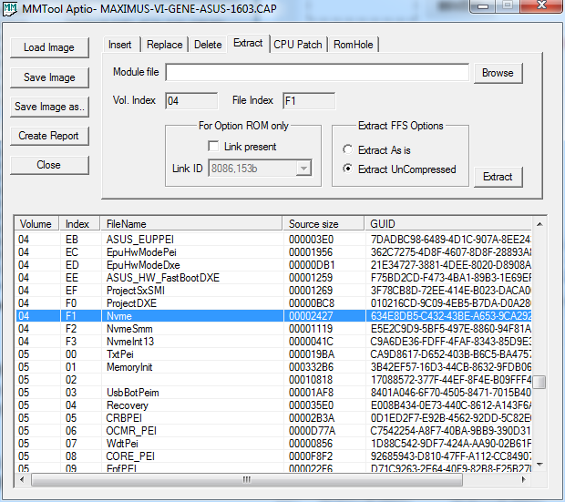This screenshot has height=502, width=565.
Task: Sort by the Volume column header
Action: point(37,224)
